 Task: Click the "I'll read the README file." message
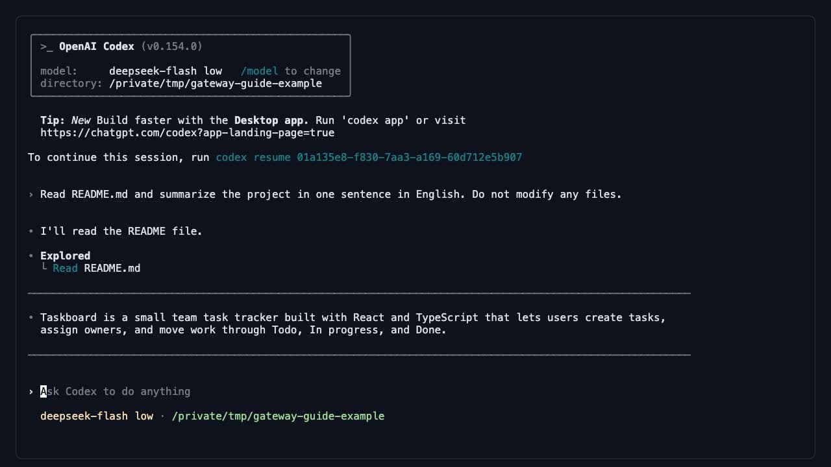(x=121, y=231)
